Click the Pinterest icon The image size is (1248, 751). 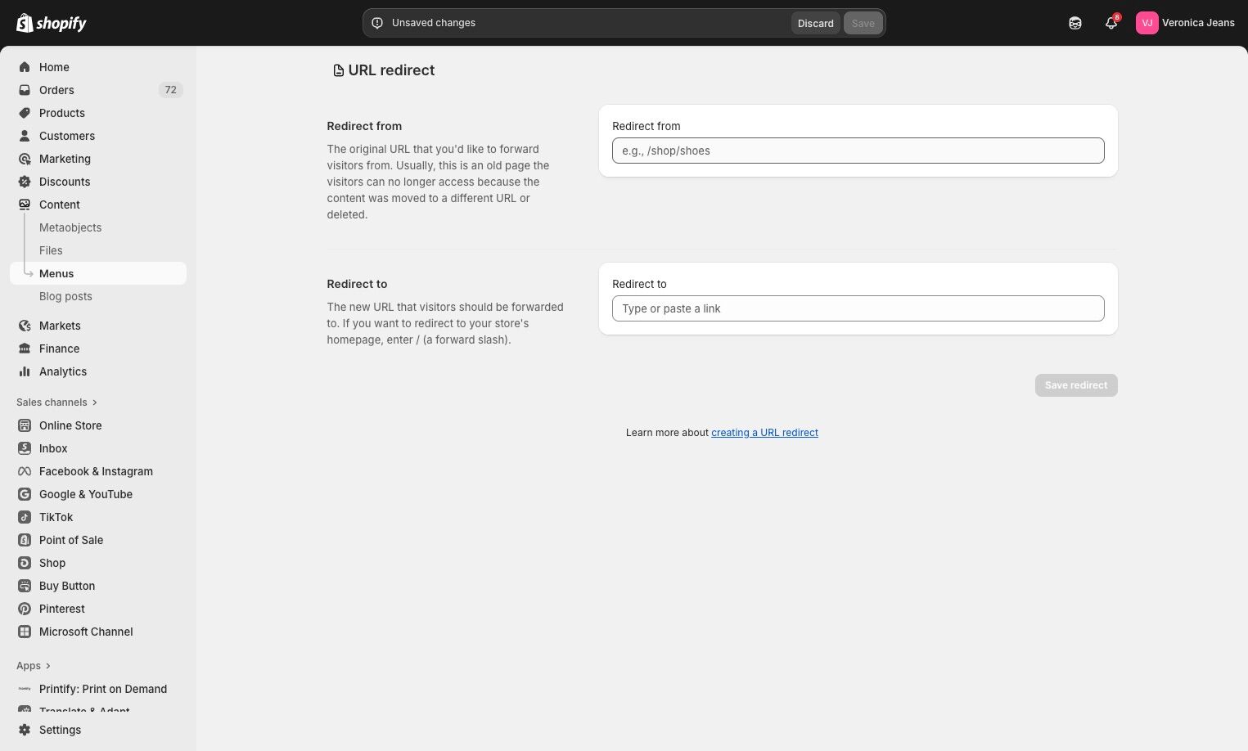(25, 609)
